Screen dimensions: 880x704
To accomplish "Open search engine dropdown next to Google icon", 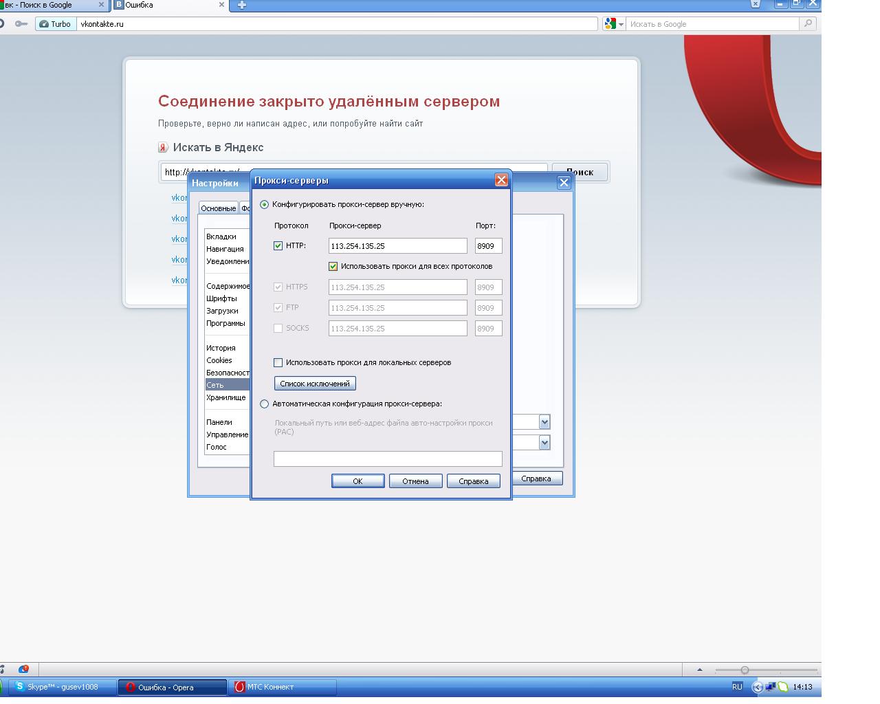I will pyautogui.click(x=621, y=24).
